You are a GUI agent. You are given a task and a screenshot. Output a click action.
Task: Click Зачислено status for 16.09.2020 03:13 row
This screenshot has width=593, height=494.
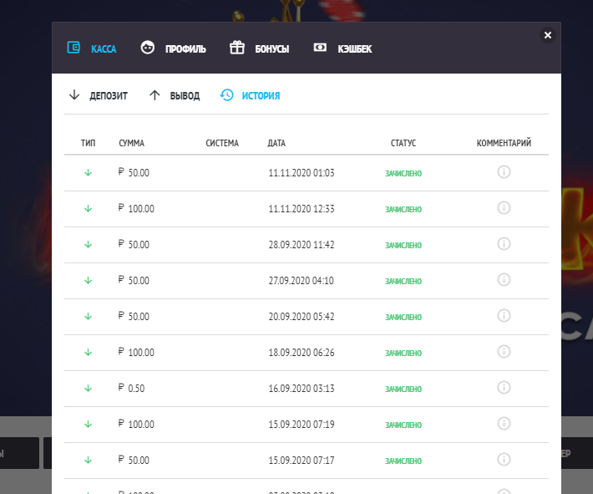click(x=403, y=389)
